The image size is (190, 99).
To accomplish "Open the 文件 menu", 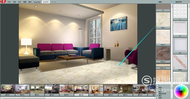I will 9,2.
